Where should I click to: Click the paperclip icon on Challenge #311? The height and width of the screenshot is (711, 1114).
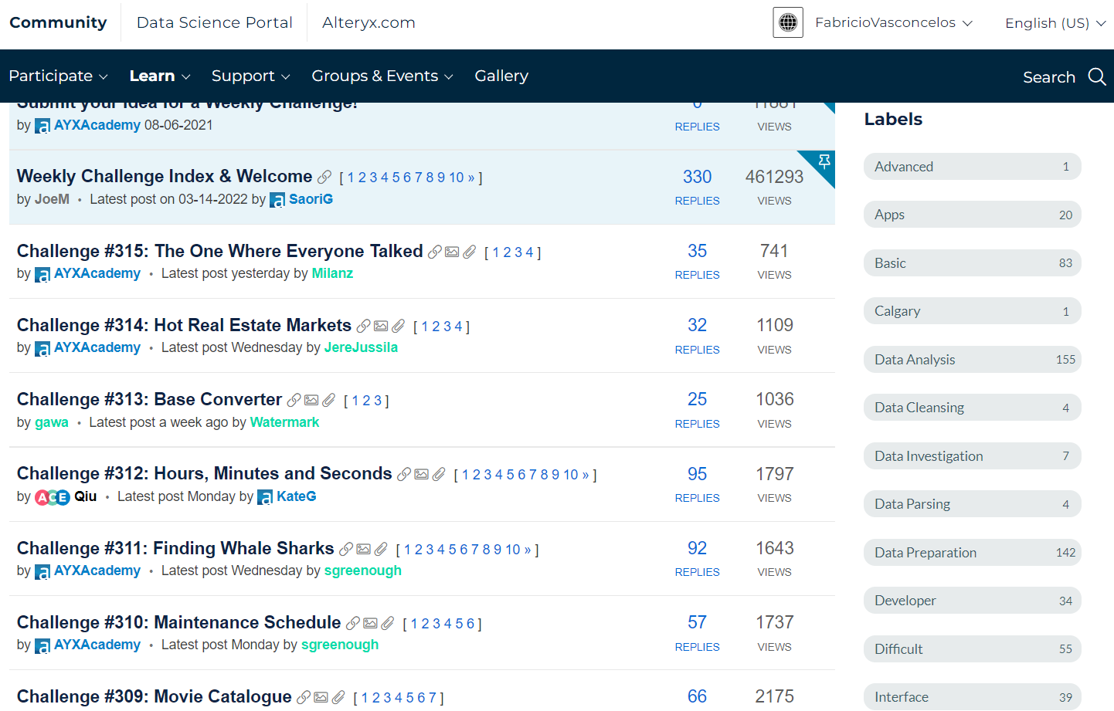tap(381, 549)
